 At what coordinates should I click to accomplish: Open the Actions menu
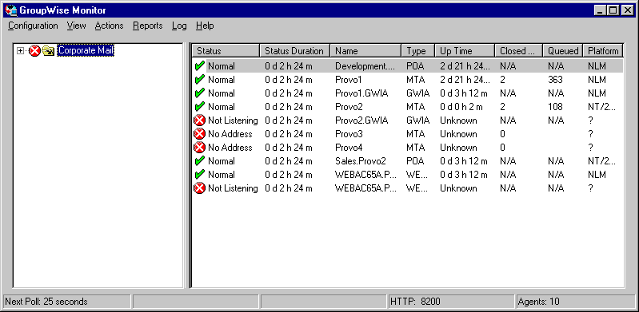[110, 26]
